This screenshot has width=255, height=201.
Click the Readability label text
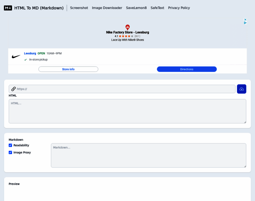[x=21, y=145]
